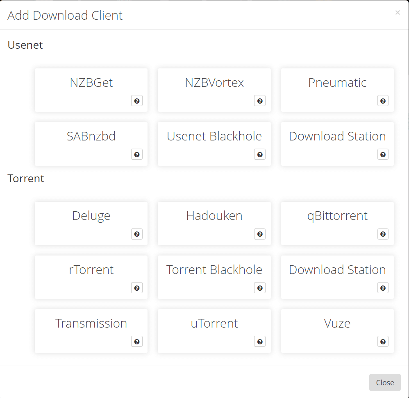Screen dimensions: 409x398
Task: Pick the rTorrent download client
Action: pos(91,277)
